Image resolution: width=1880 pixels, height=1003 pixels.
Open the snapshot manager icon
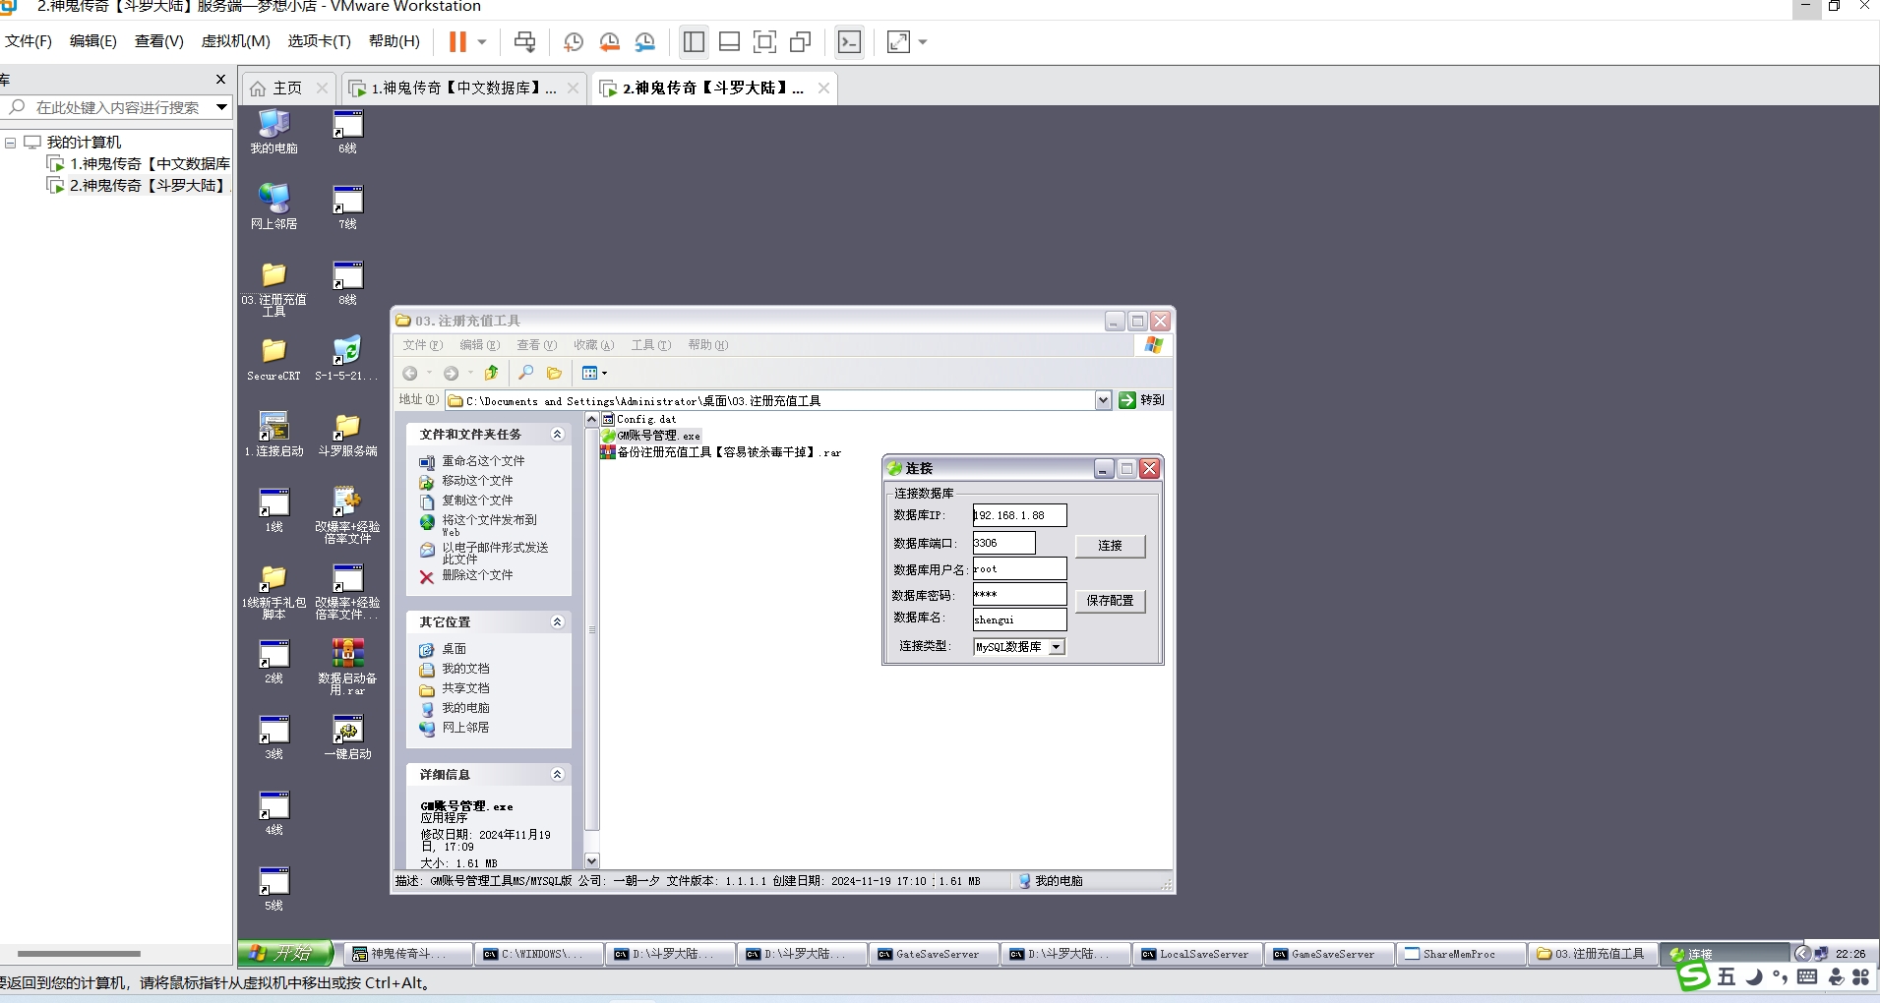(x=645, y=41)
